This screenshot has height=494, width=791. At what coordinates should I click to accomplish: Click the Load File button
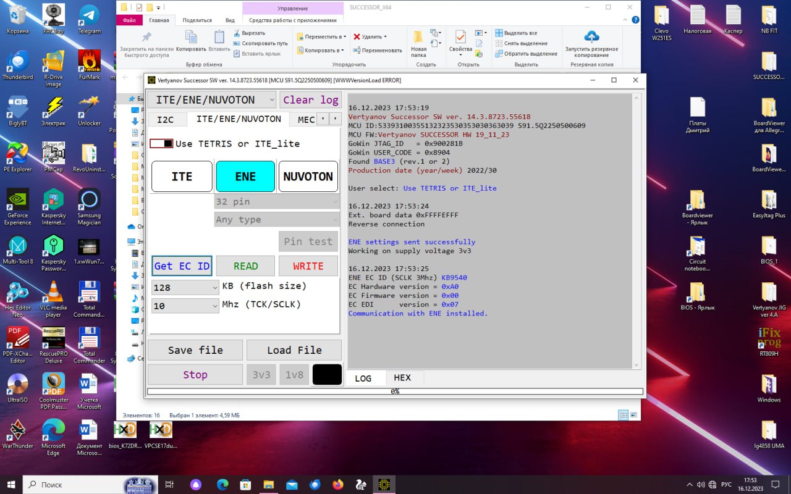294,350
